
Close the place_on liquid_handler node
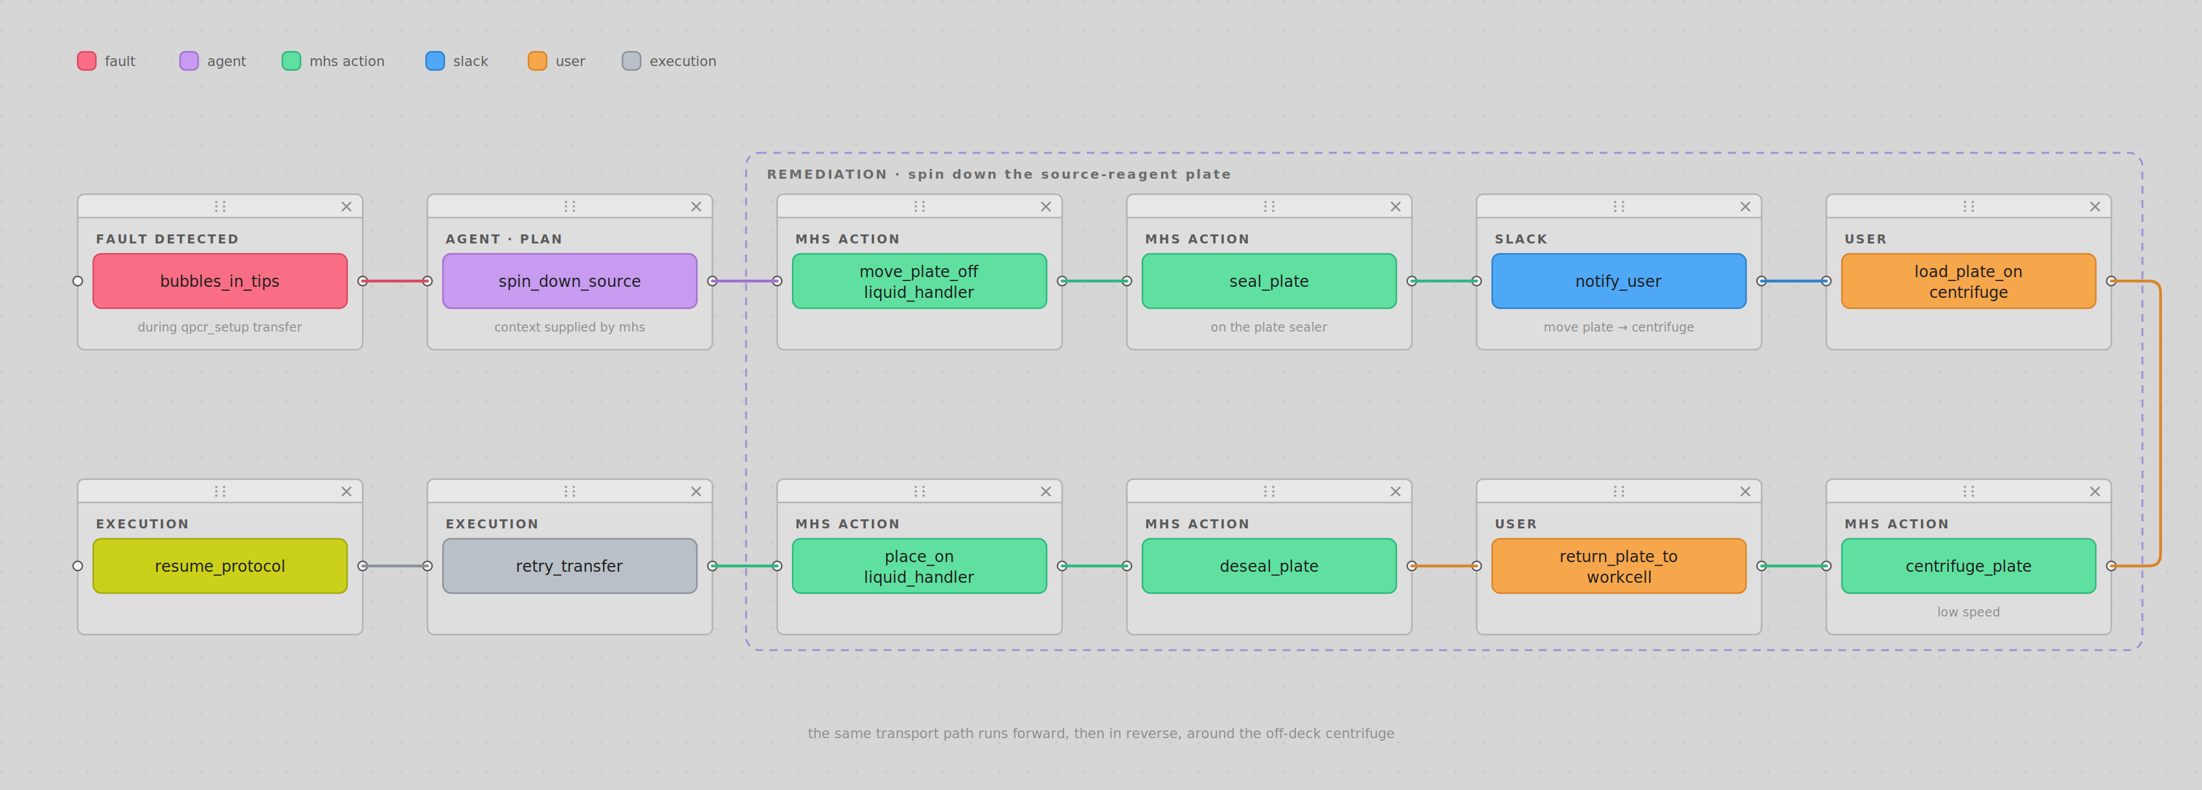tap(1045, 491)
